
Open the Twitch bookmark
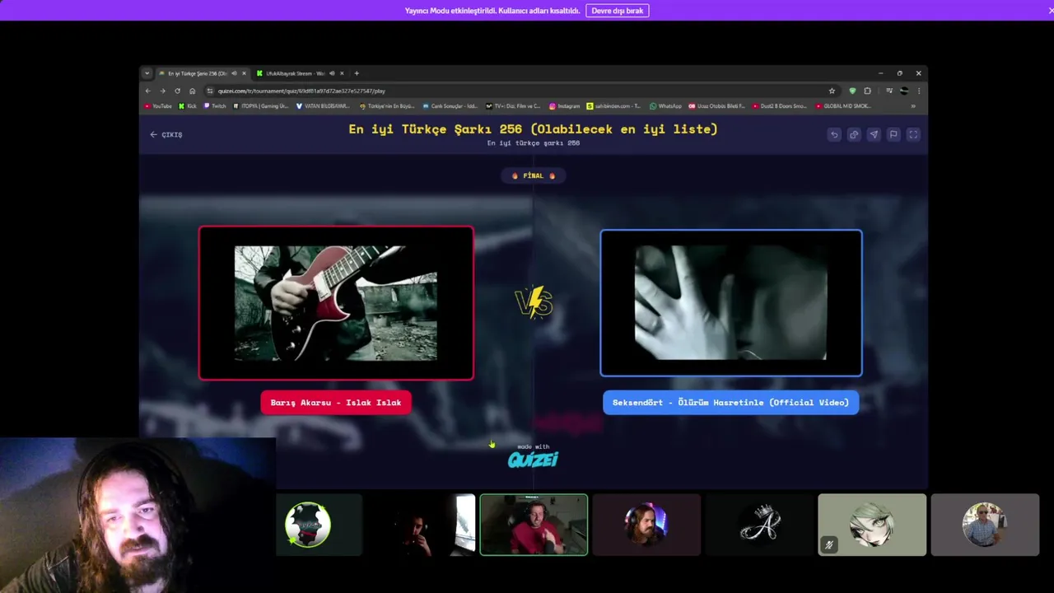tap(215, 106)
